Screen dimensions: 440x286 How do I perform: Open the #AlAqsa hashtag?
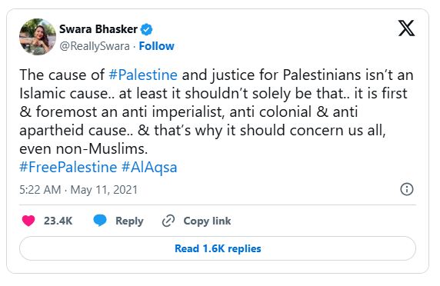(x=149, y=168)
